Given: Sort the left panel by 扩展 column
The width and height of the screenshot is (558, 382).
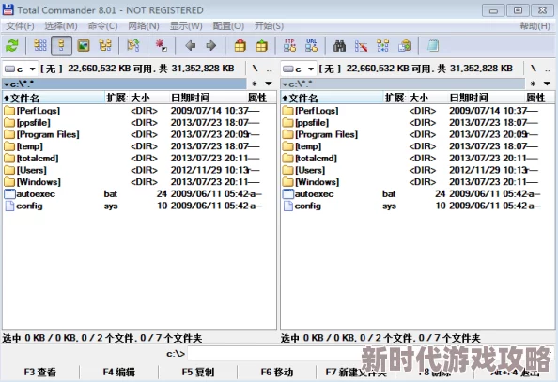Looking at the screenshot, I should click(x=116, y=98).
